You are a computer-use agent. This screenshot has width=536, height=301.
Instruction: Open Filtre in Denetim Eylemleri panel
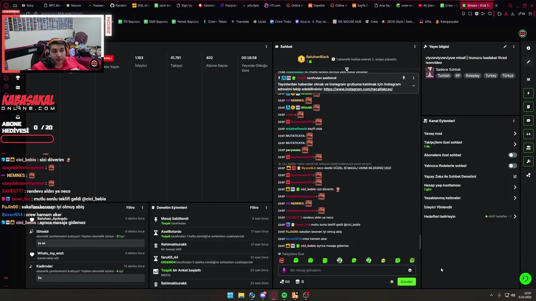point(254,208)
